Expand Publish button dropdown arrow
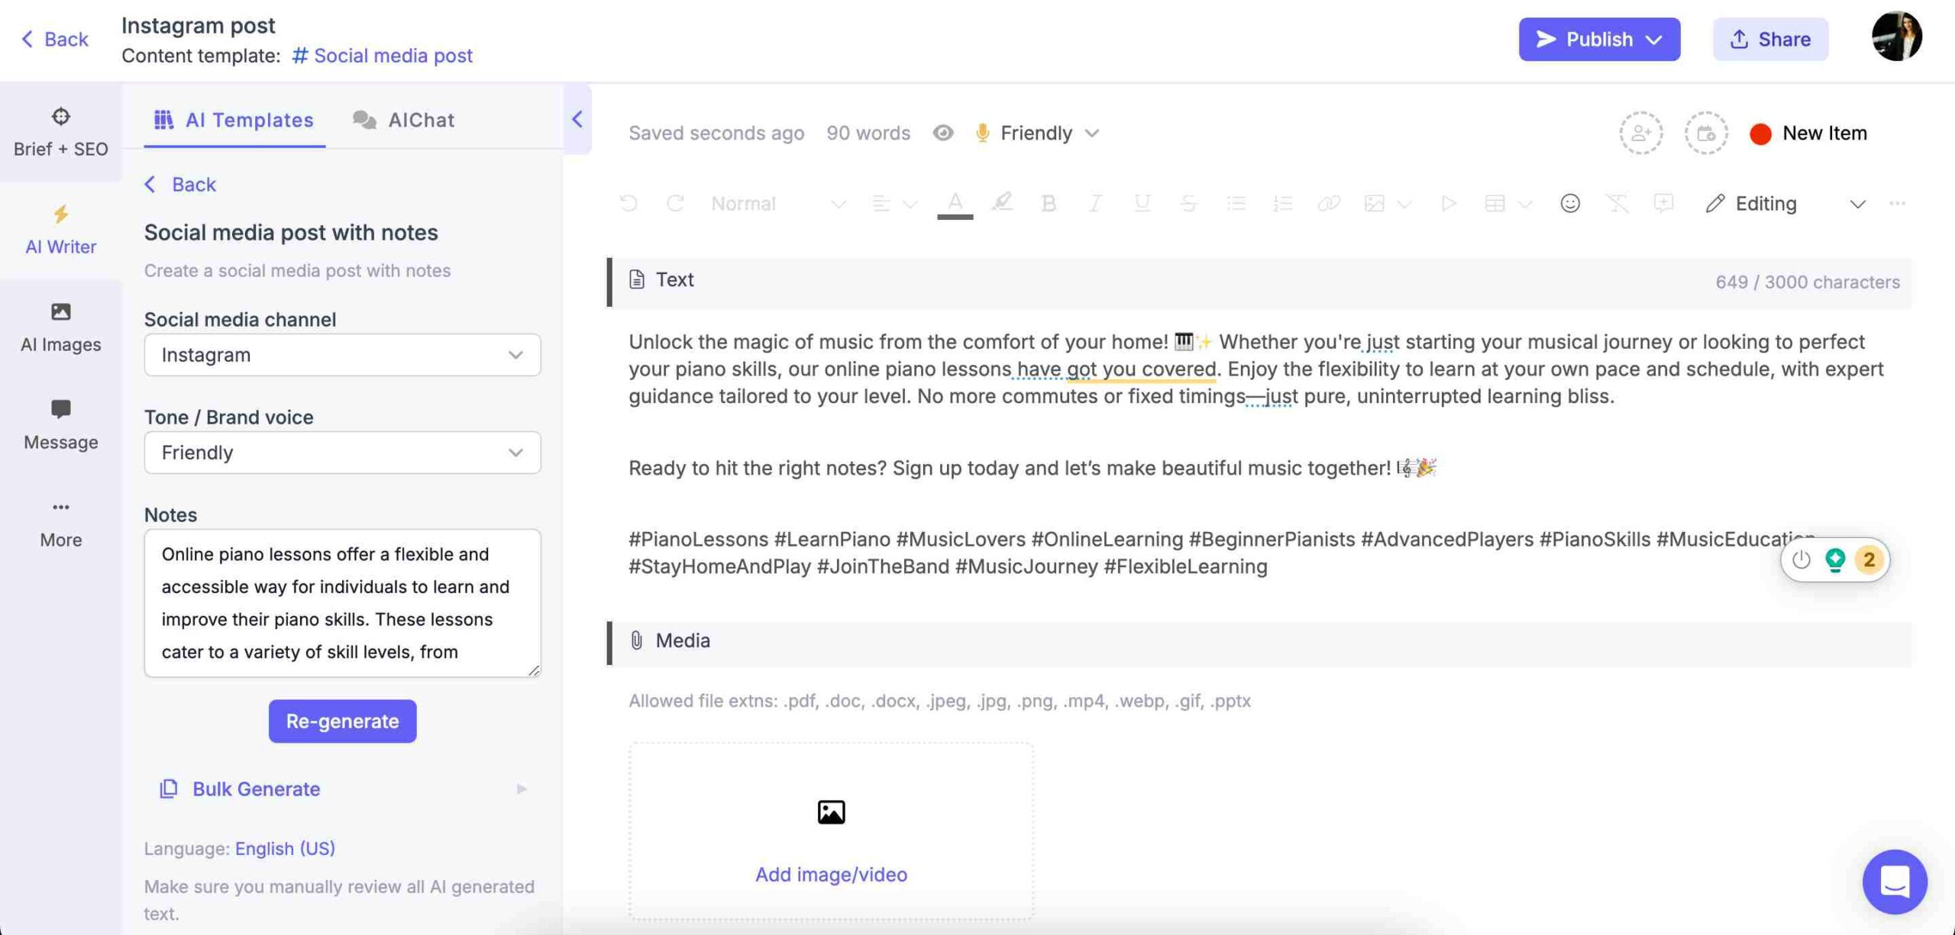This screenshot has height=935, width=1955. pos(1658,39)
